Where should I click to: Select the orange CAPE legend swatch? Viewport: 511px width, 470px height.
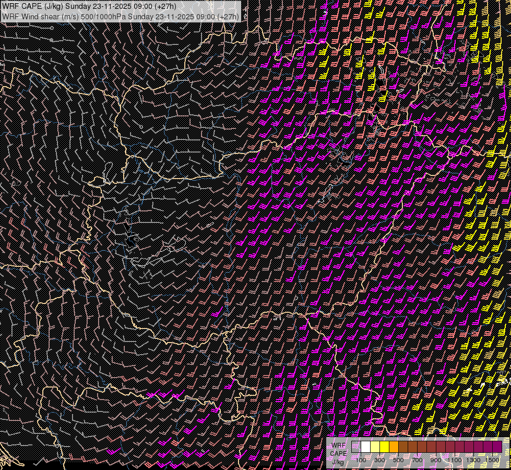(394, 446)
